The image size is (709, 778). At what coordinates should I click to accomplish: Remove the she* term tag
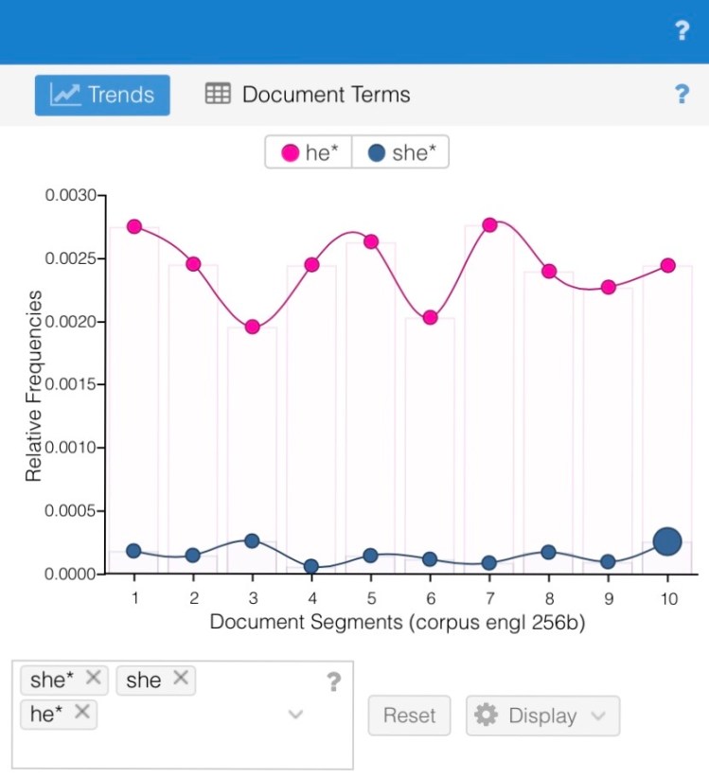(93, 678)
